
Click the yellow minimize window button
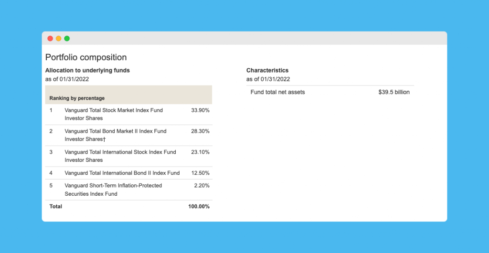[59, 38]
